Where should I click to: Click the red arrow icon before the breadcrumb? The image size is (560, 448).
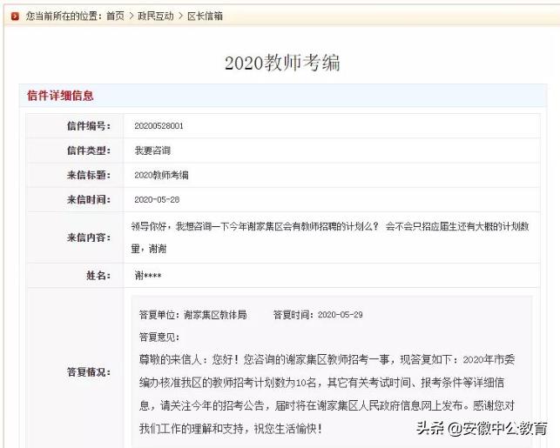(x=14, y=17)
